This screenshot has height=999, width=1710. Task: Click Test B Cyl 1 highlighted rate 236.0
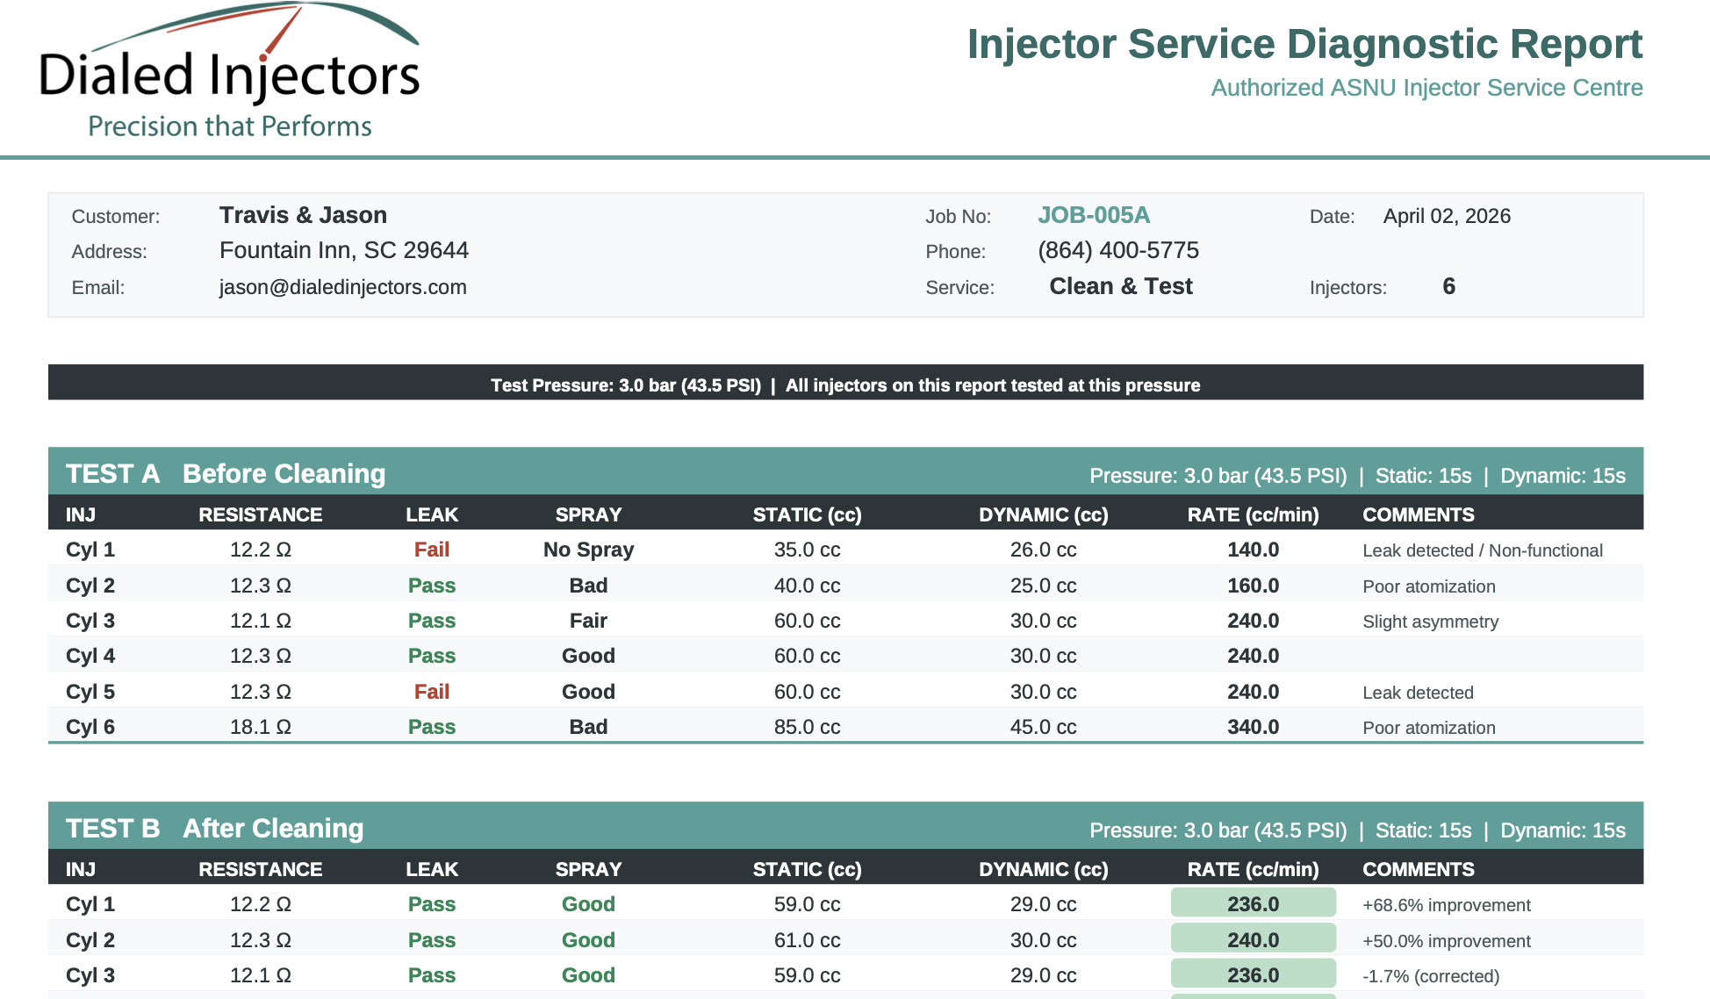[1253, 903]
